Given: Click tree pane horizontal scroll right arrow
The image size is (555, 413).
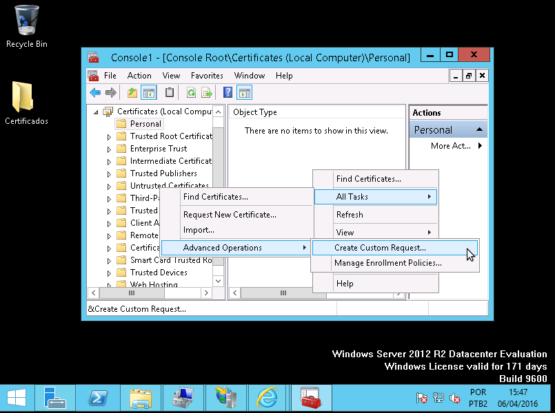Looking at the screenshot, I should tap(207, 293).
